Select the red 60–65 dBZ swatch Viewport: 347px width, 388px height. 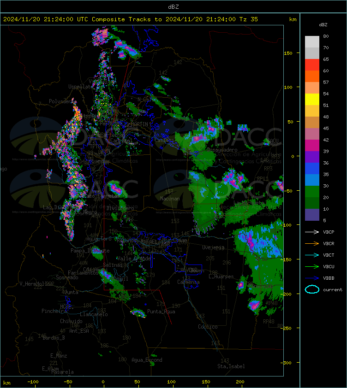point(312,65)
